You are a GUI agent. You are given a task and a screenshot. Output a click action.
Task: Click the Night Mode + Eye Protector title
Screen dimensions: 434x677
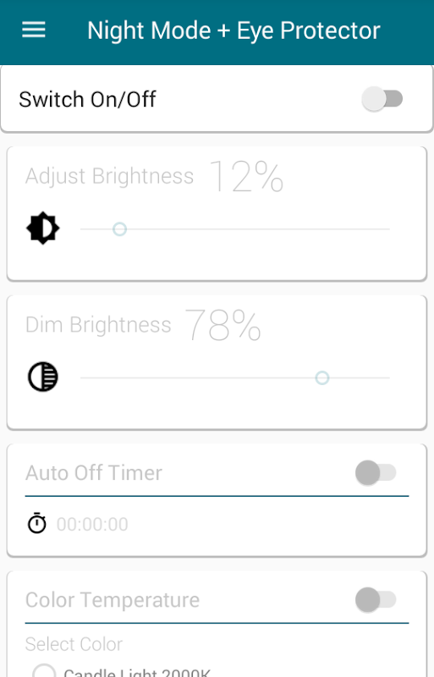(233, 30)
